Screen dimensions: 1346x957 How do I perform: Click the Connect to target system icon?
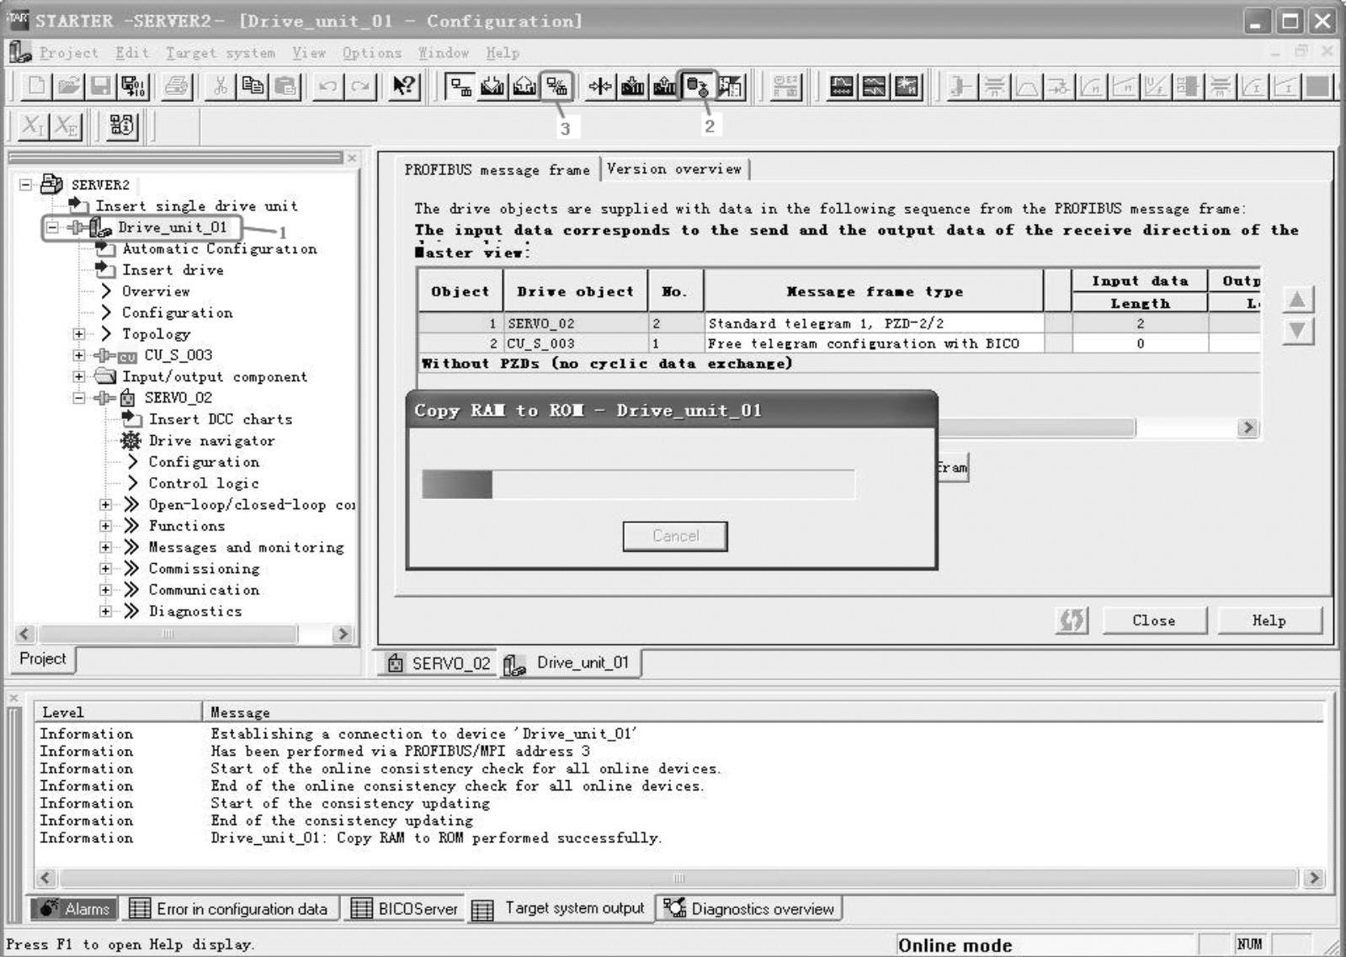[460, 86]
